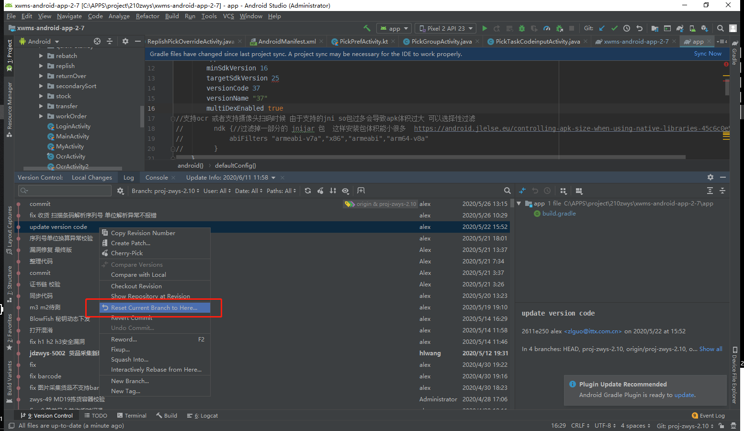Run the app with the green Run button

pos(484,28)
